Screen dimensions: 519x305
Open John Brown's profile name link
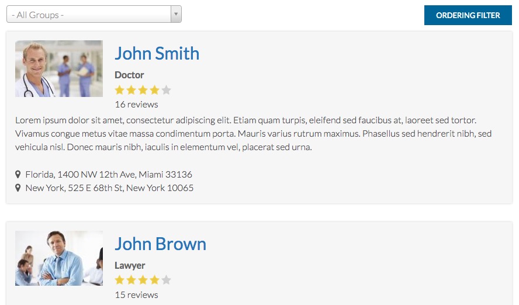point(160,244)
